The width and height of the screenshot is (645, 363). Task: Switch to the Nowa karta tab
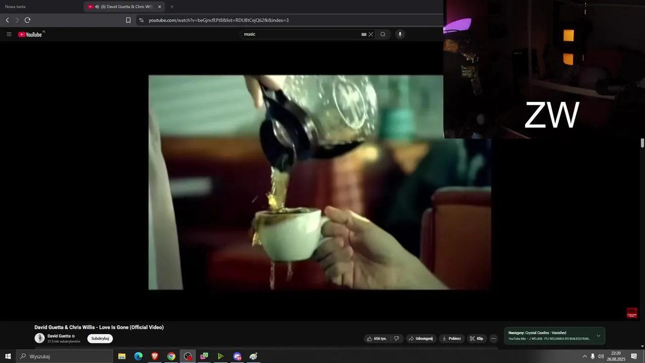point(15,7)
